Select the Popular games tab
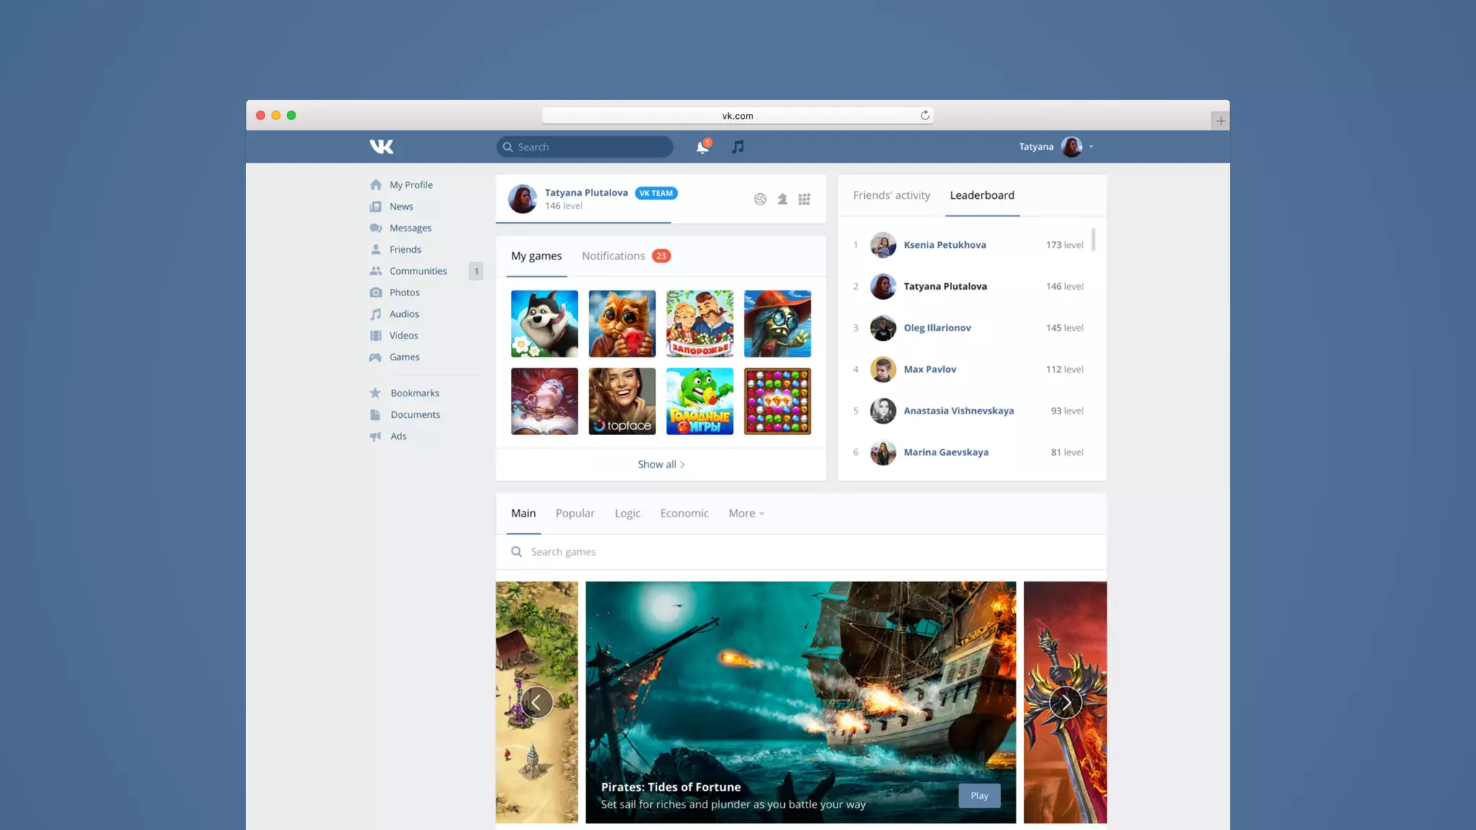The width and height of the screenshot is (1476, 830). click(x=574, y=514)
